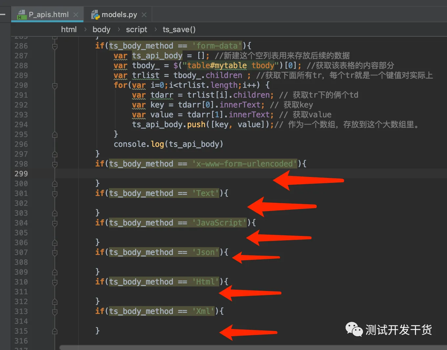This screenshot has width=447, height=350.
Task: Click fold end marker at line 300
Action: 55,184
